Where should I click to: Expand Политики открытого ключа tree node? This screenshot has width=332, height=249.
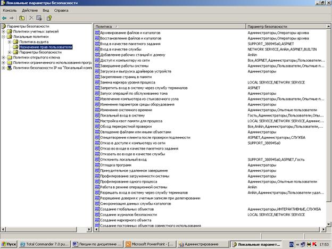[3, 57]
